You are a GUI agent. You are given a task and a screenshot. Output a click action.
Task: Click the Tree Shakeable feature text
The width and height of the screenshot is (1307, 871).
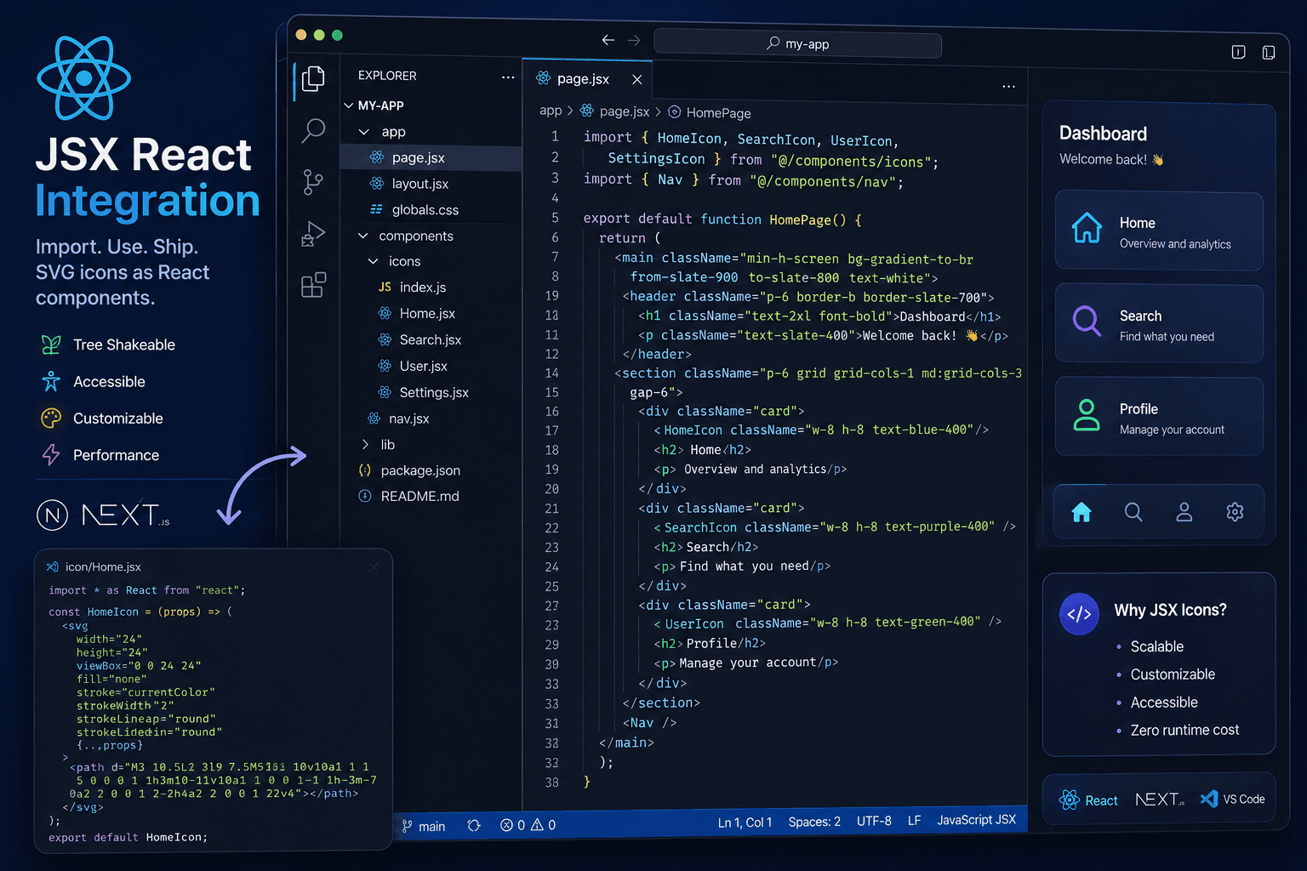pos(124,344)
